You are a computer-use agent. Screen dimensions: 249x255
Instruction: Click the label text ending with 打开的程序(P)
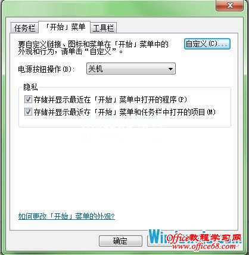point(110,99)
